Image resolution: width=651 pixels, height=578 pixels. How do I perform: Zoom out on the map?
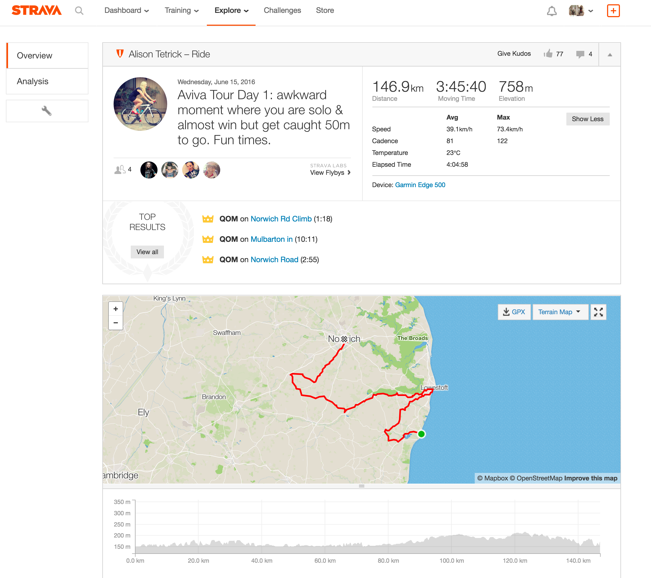(116, 323)
